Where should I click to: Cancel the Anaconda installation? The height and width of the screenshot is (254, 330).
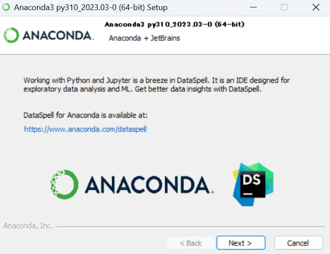[298, 243]
